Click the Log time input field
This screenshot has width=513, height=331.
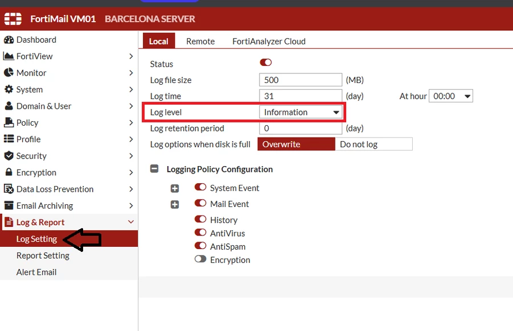pos(301,96)
